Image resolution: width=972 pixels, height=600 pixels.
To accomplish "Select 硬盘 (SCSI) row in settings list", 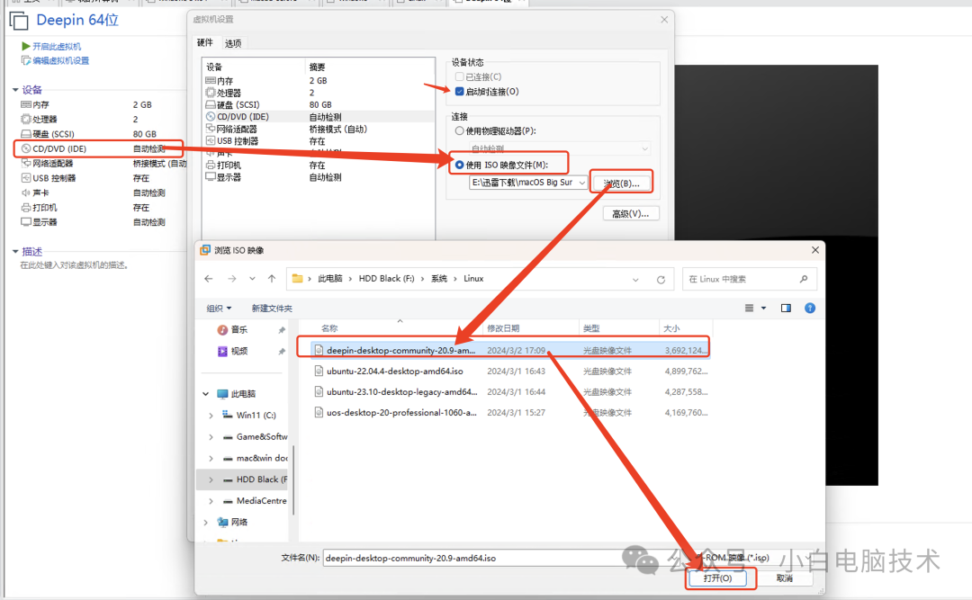I will pos(319,104).
